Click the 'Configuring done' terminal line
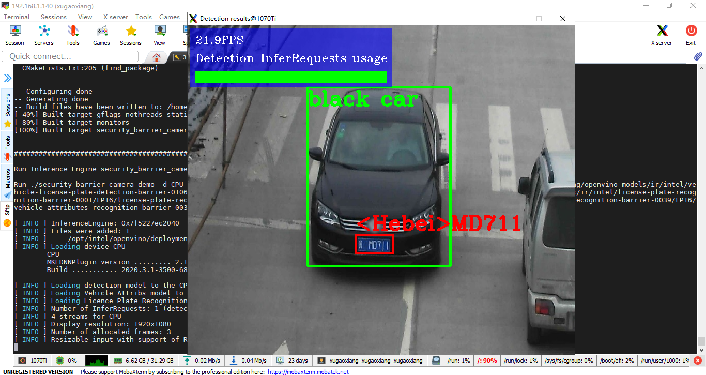The image size is (706, 375). click(53, 92)
